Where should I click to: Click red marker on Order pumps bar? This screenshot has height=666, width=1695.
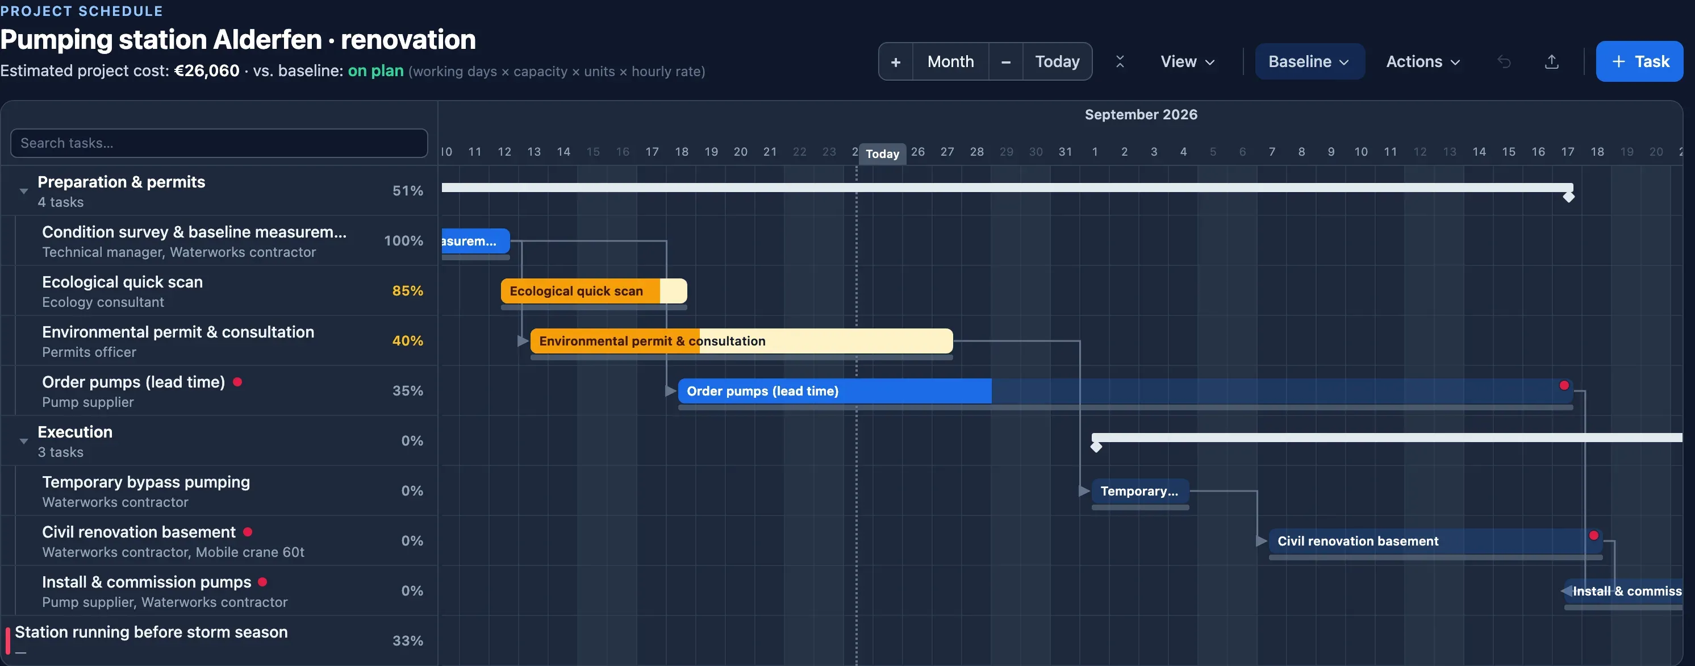pyautogui.click(x=1564, y=386)
